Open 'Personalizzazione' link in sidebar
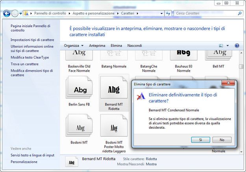 pos(24,162)
